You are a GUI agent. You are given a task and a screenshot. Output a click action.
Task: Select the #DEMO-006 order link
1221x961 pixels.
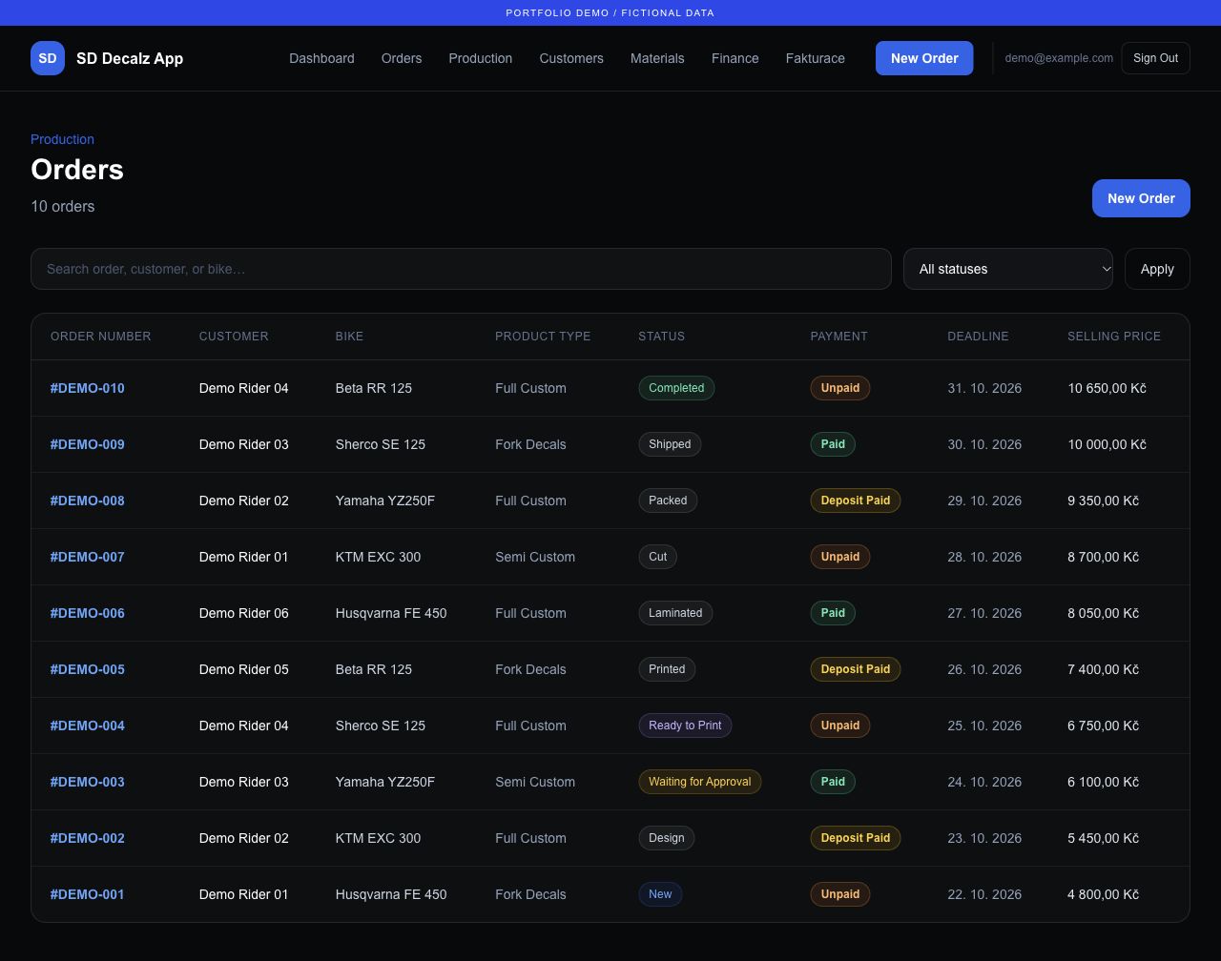(88, 613)
